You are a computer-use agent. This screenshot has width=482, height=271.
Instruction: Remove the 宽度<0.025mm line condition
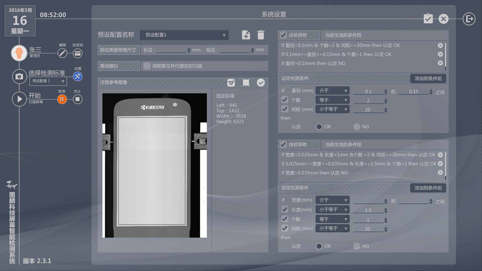point(440,155)
